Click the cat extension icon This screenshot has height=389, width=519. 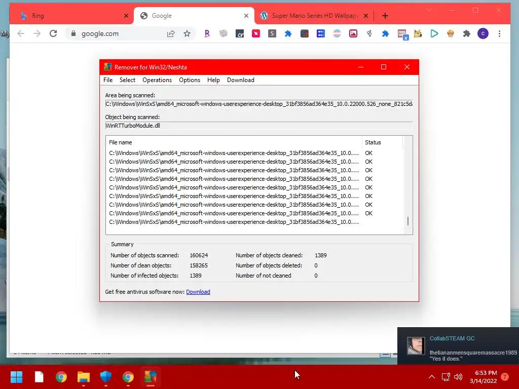click(x=418, y=33)
